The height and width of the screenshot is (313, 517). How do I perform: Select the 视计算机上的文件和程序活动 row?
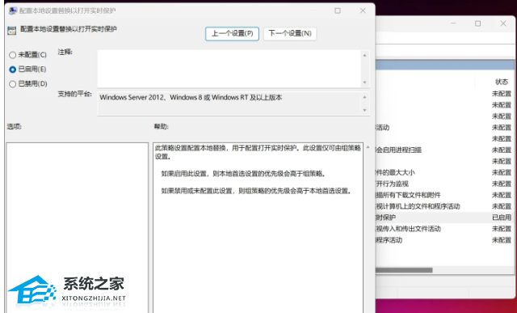point(445,206)
